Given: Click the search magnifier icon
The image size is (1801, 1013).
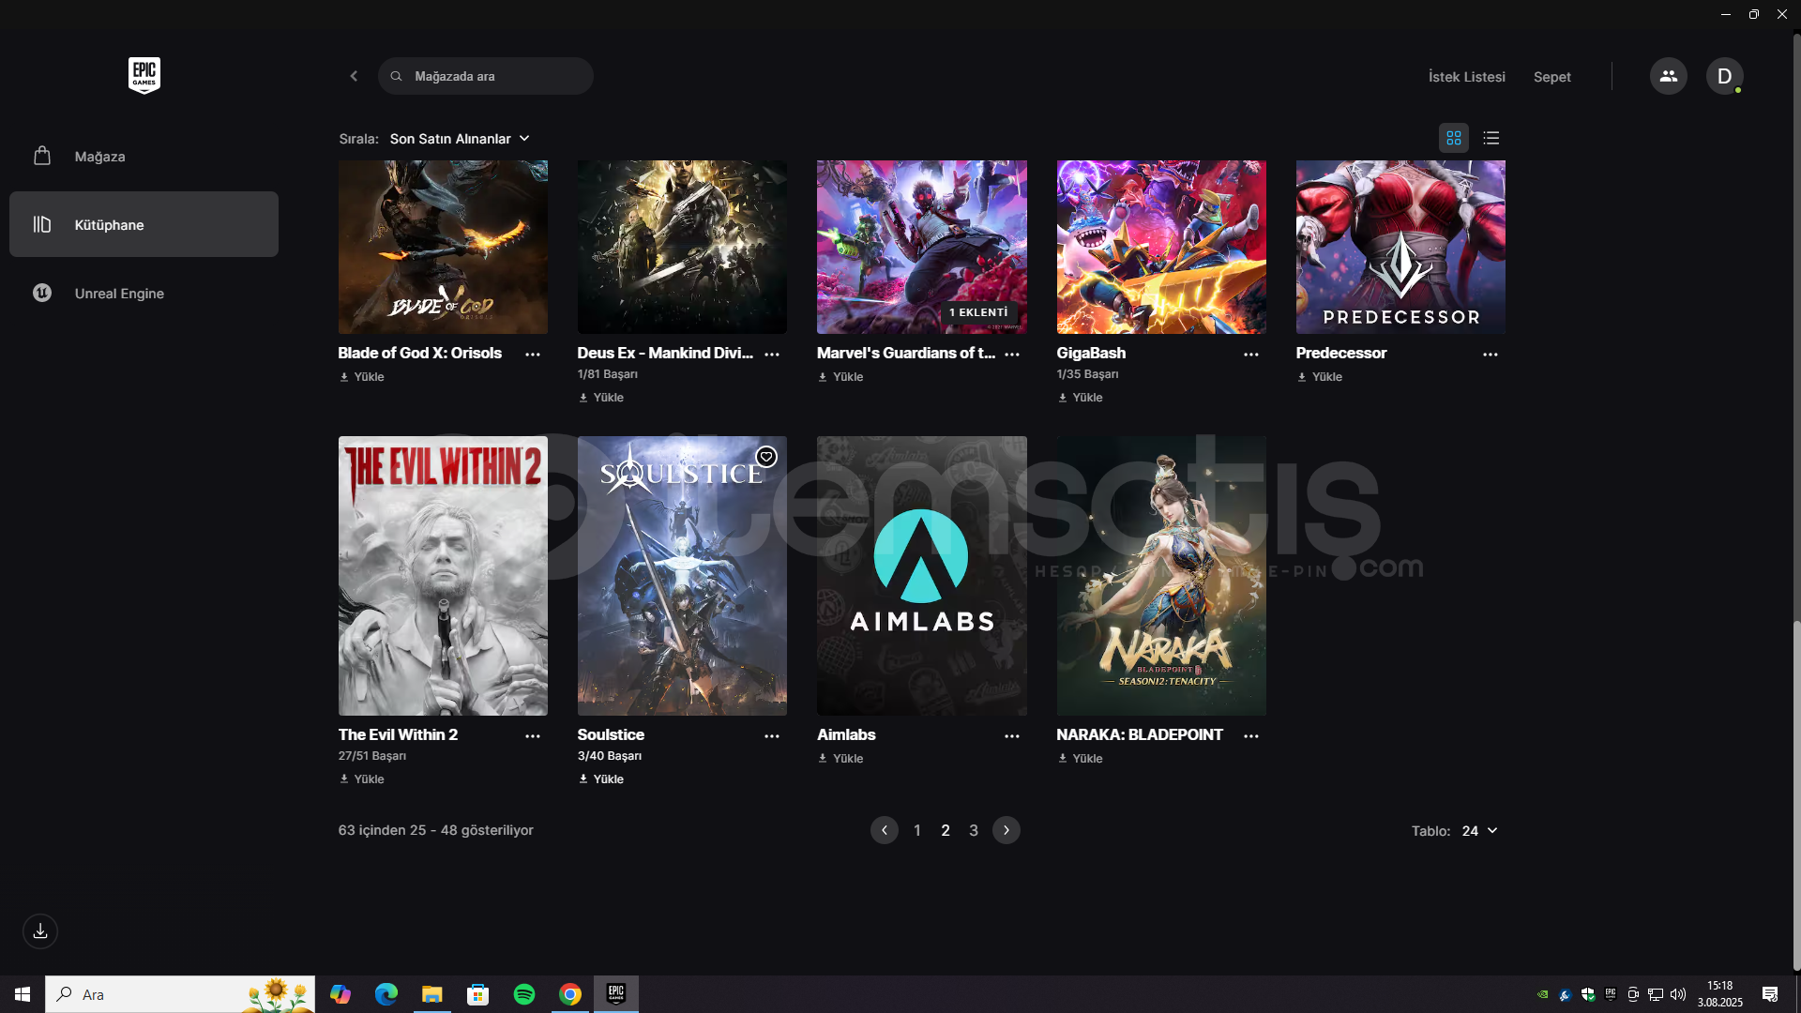Looking at the screenshot, I should coord(397,76).
